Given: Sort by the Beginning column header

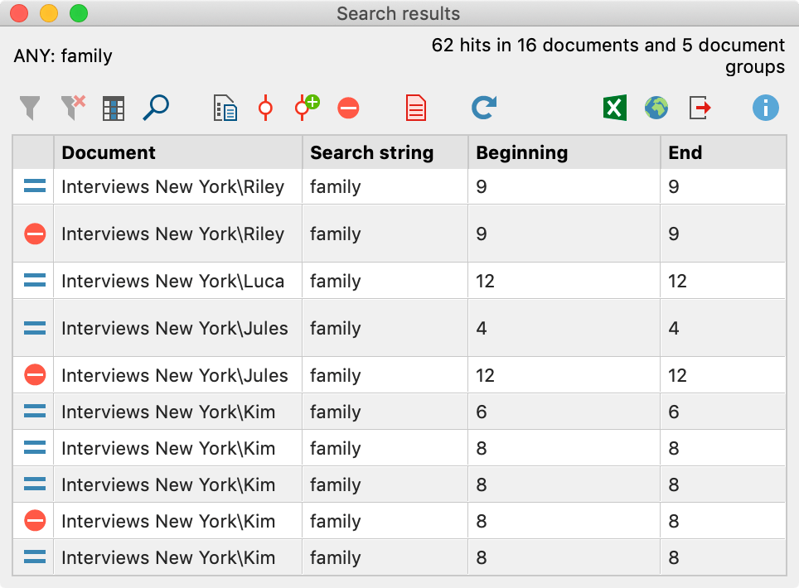Looking at the screenshot, I should click(x=566, y=152).
